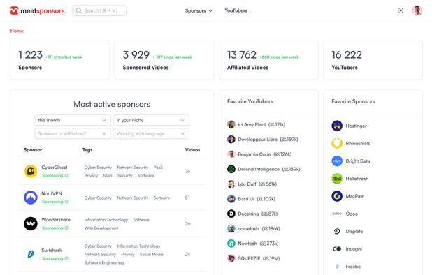Click the meetsponsors logo

[x=38, y=10]
